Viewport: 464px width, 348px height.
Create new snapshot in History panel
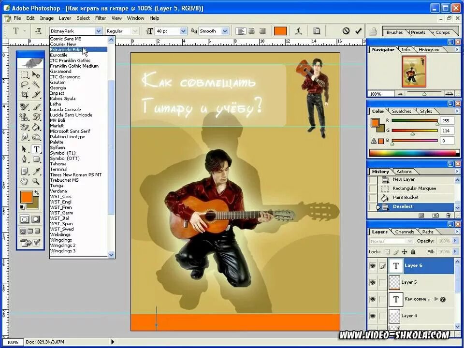click(435, 215)
